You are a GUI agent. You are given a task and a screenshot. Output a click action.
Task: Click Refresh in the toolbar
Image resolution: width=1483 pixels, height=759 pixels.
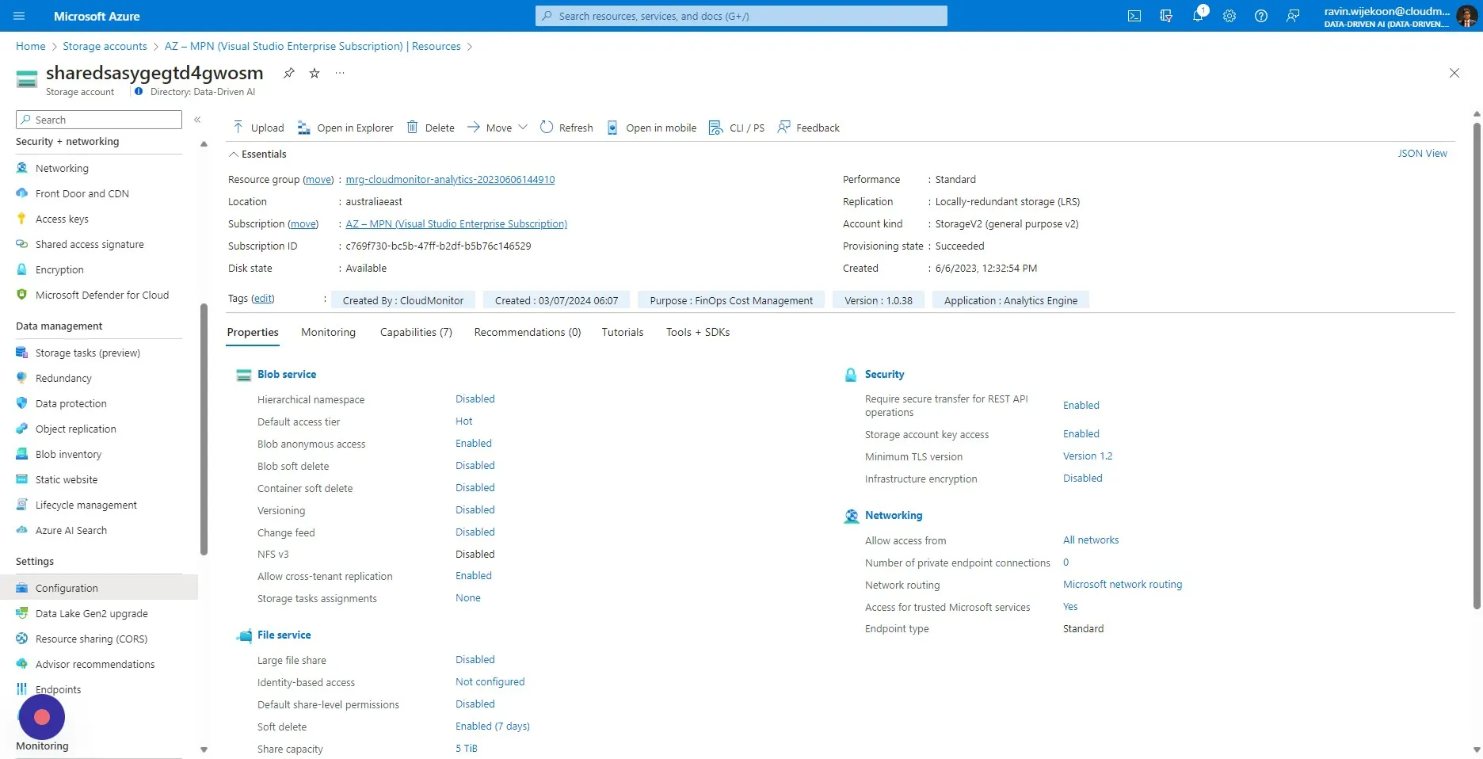tap(566, 128)
